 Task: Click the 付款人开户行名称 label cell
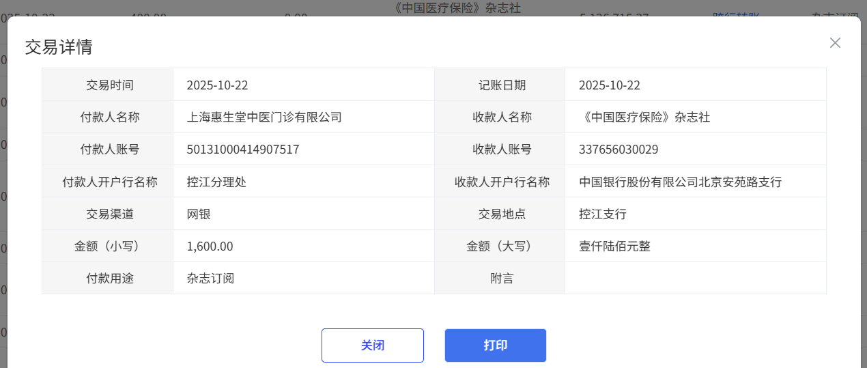(x=109, y=182)
